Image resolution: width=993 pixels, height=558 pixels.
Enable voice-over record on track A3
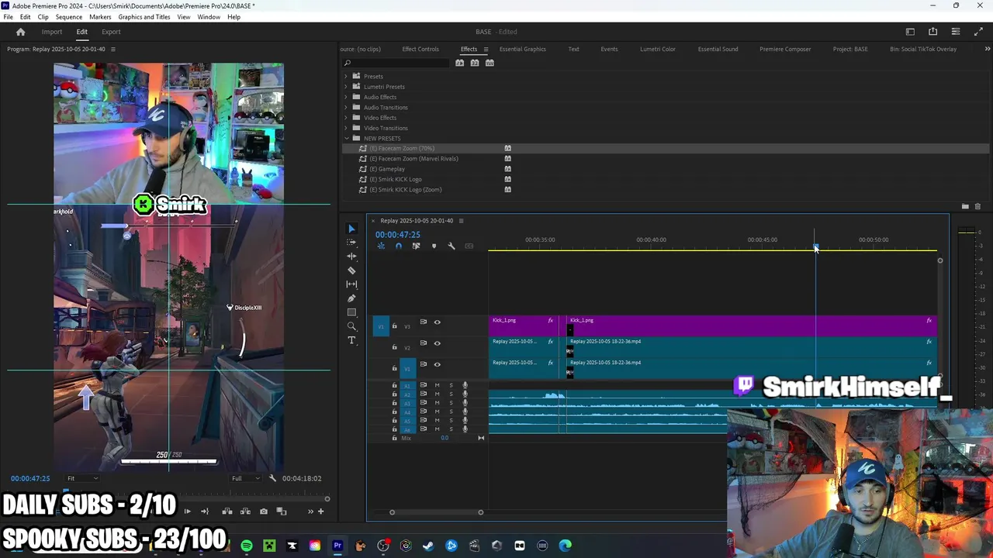[x=465, y=403]
